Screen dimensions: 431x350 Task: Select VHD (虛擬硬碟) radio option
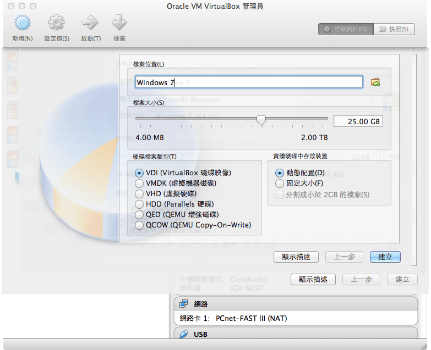click(139, 193)
